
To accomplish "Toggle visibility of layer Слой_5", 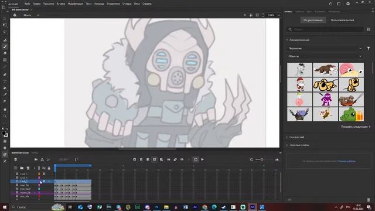I will pyautogui.click(x=44, y=174).
